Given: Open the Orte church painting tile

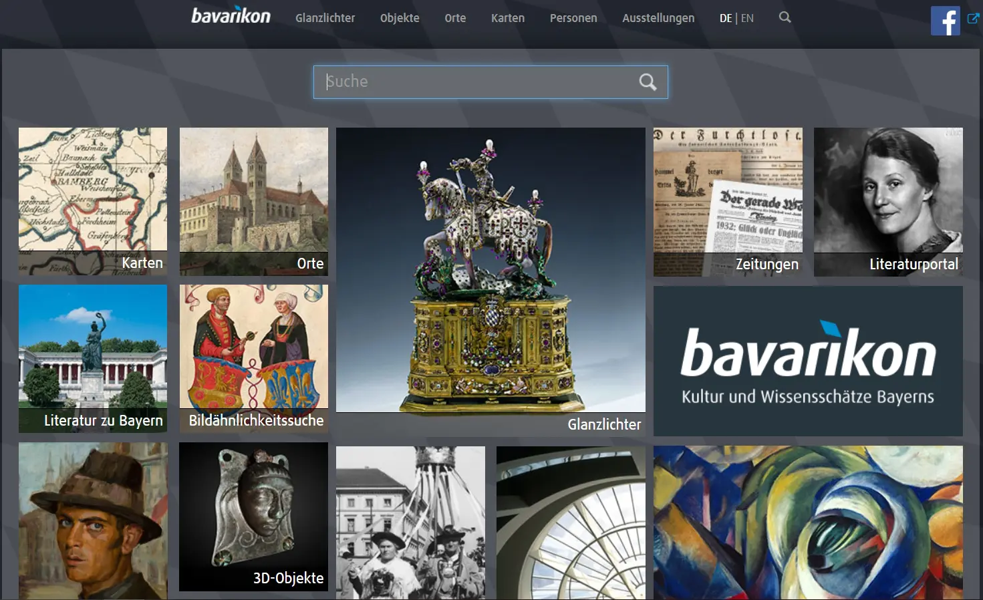Looking at the screenshot, I should pos(254,202).
